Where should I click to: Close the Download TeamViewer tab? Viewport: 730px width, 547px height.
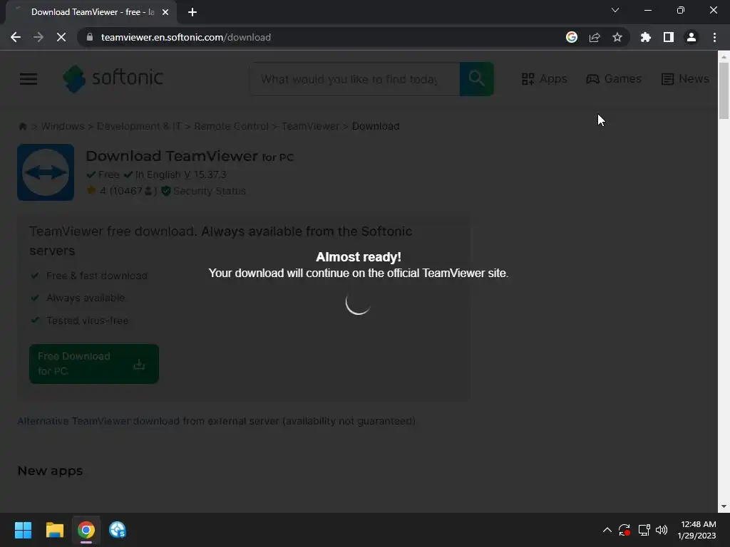[x=165, y=12]
